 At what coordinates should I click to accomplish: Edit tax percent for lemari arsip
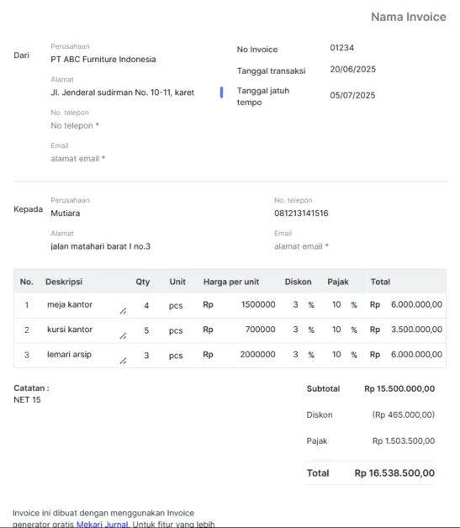pyautogui.click(x=336, y=354)
